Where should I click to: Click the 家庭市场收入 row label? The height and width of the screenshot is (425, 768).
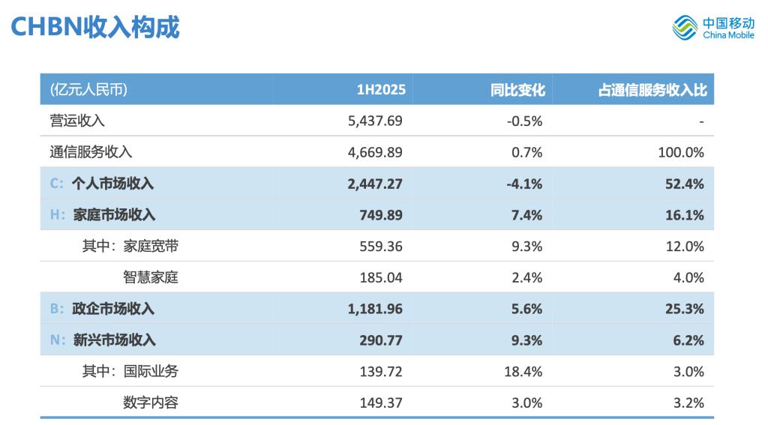pyautogui.click(x=114, y=215)
